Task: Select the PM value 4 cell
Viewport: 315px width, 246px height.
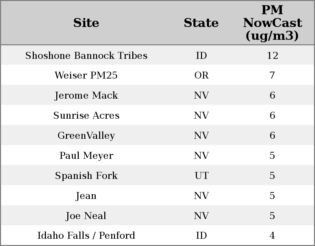Action: click(x=272, y=236)
